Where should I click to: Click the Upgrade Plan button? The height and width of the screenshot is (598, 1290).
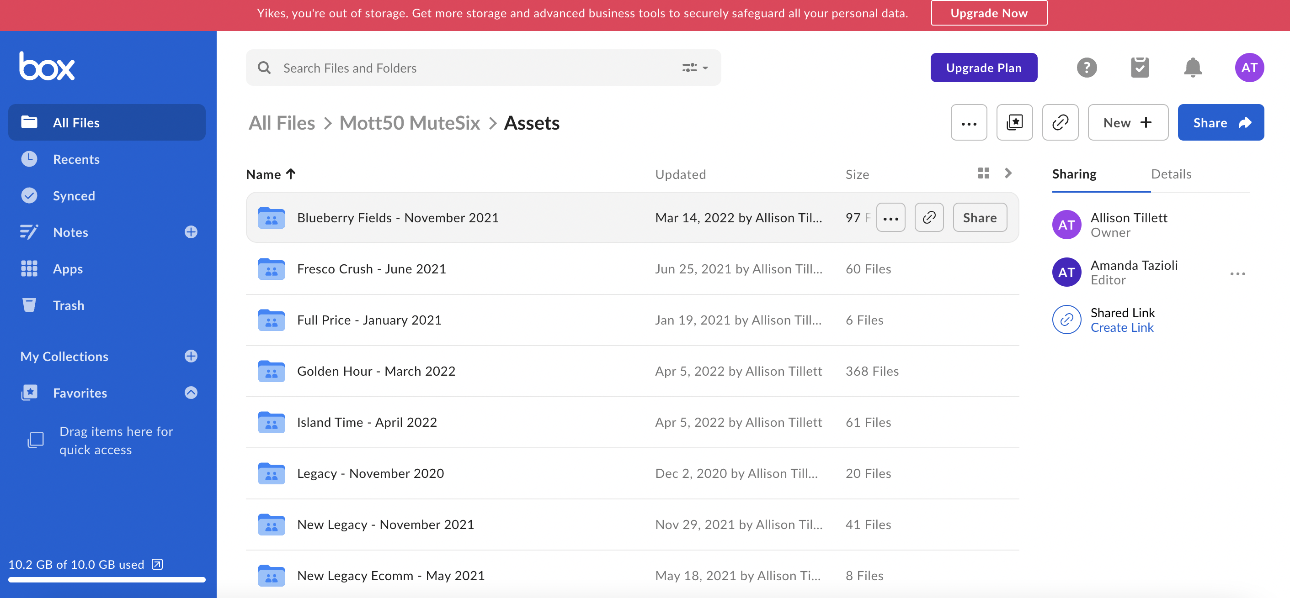click(984, 68)
